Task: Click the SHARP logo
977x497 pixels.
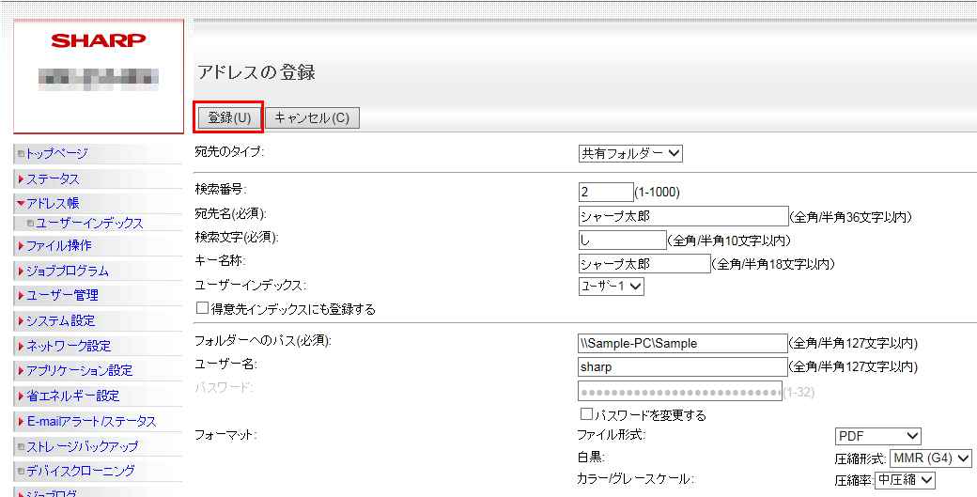Action: [x=98, y=40]
